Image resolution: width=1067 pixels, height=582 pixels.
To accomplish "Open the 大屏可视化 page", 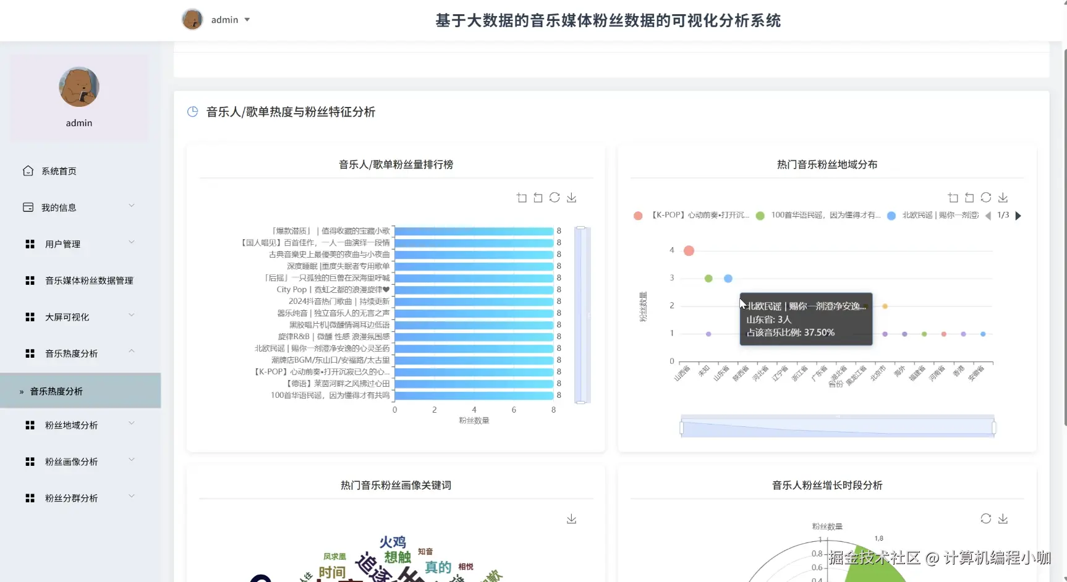I will 67,316.
